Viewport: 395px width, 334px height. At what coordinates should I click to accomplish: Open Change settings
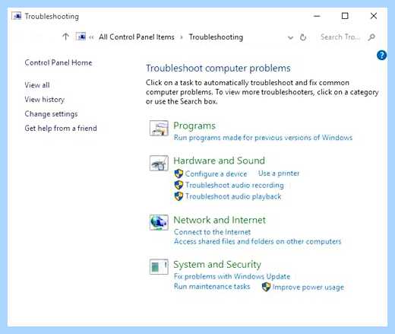click(51, 114)
